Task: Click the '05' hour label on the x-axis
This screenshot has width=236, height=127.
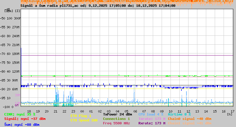Action: click(127, 111)
